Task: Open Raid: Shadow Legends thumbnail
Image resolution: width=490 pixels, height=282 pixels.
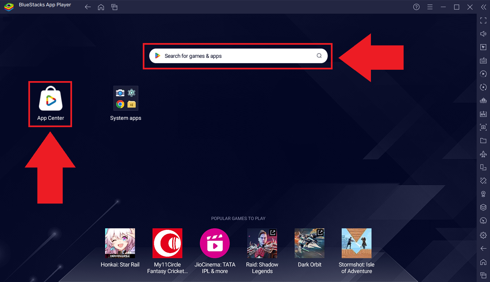Action: tap(262, 243)
